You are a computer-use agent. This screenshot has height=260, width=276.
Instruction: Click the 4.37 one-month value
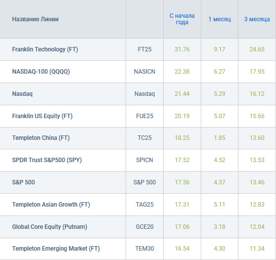[x=220, y=182]
